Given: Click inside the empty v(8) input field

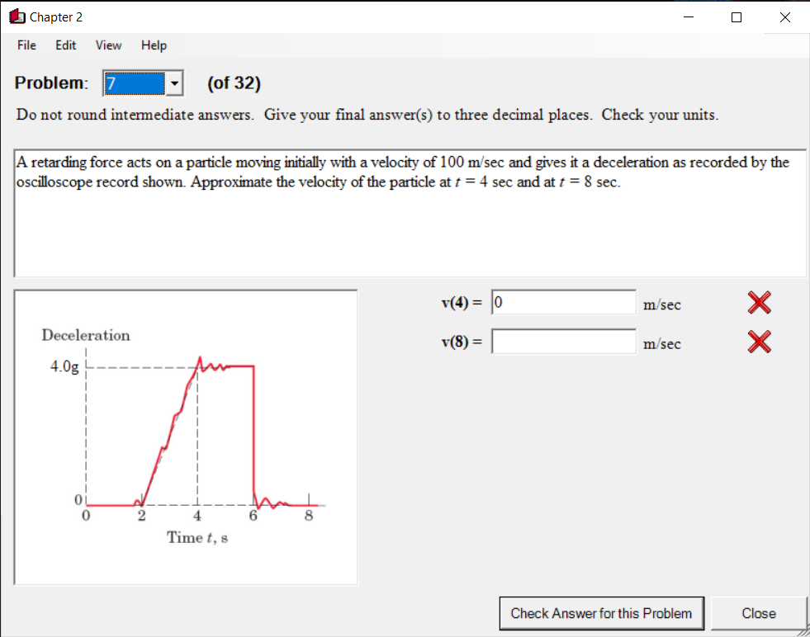Looking at the screenshot, I should (564, 342).
